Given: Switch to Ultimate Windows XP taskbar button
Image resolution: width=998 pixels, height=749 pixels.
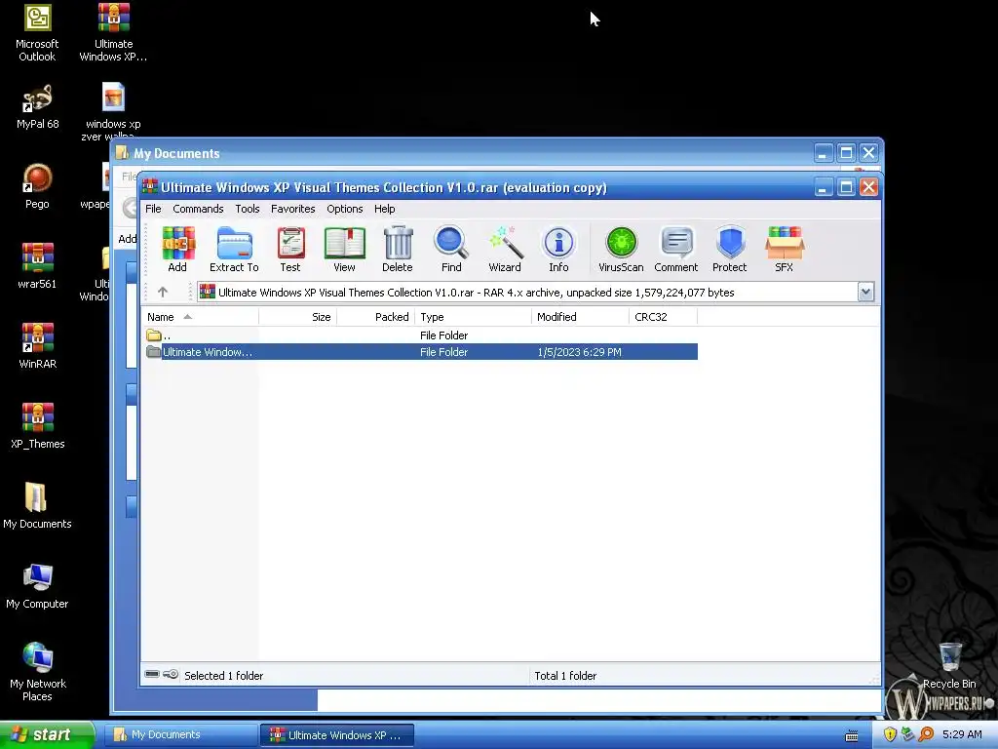Looking at the screenshot, I should point(337,735).
